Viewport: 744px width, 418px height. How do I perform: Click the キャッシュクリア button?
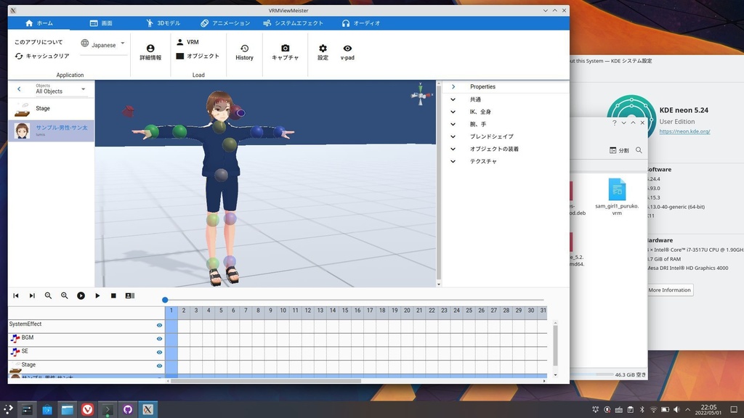tap(42, 56)
